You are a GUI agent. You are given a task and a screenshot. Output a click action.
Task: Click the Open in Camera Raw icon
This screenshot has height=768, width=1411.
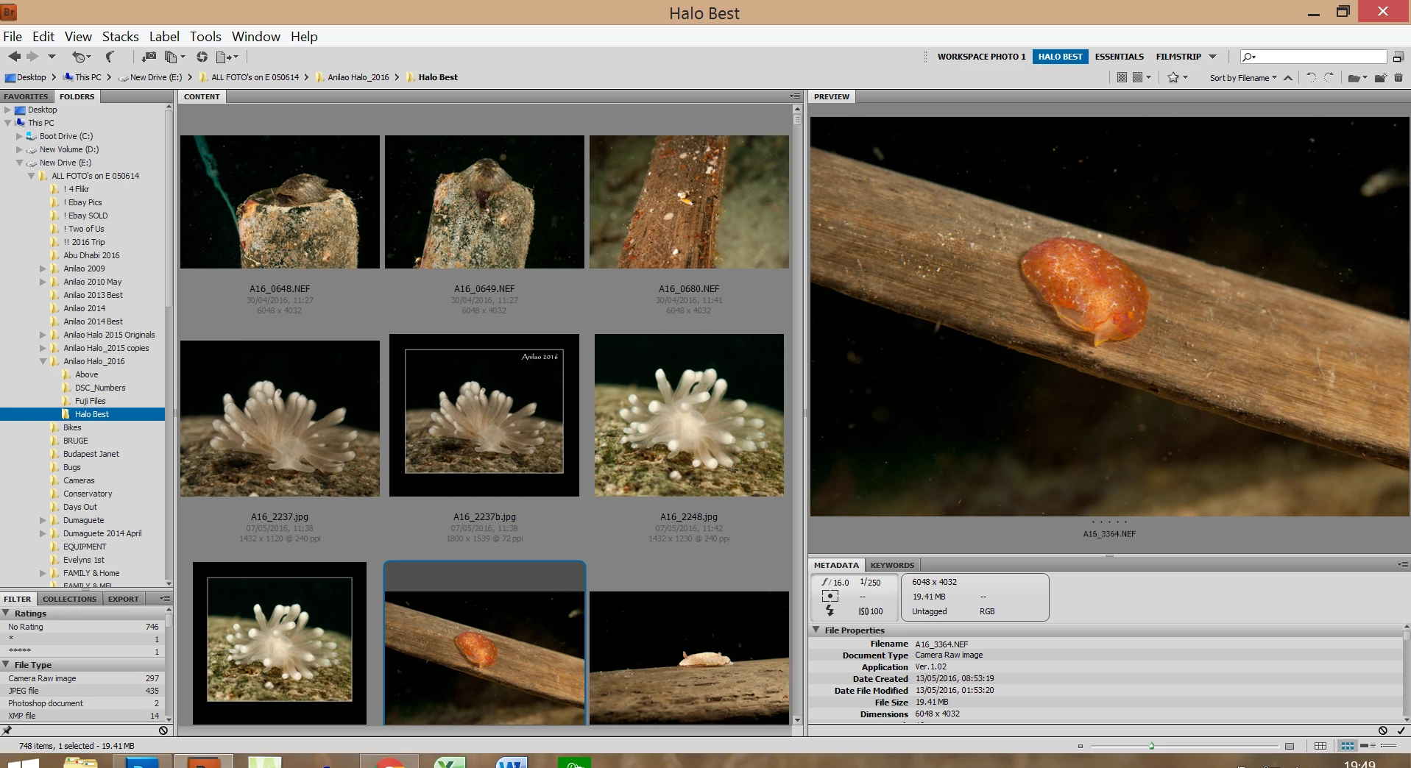point(202,57)
